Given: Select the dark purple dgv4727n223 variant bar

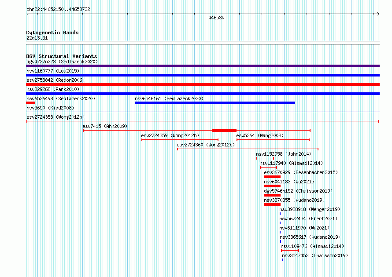Looking at the screenshot, I should [203, 66].
